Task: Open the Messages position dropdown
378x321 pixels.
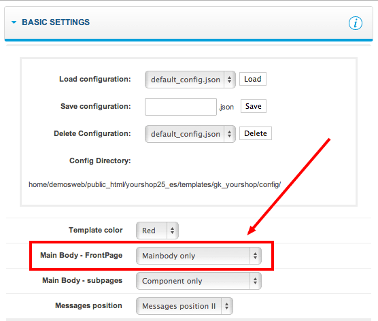Action: pos(184,306)
